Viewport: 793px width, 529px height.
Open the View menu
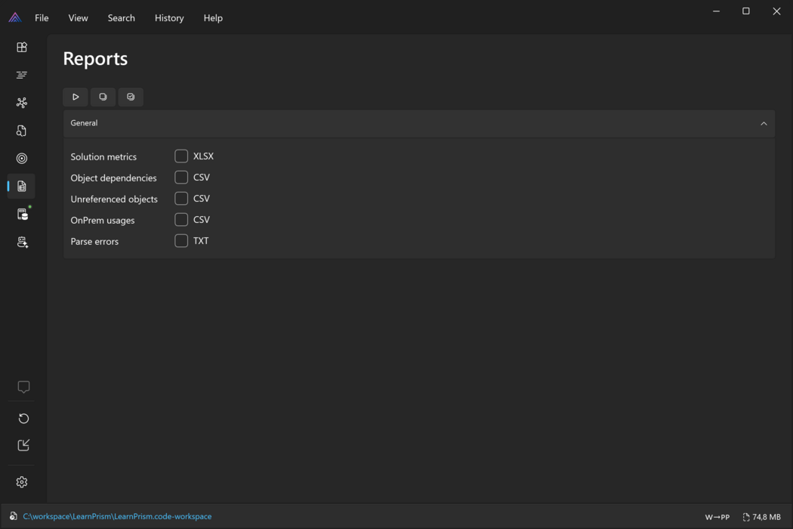(x=78, y=17)
